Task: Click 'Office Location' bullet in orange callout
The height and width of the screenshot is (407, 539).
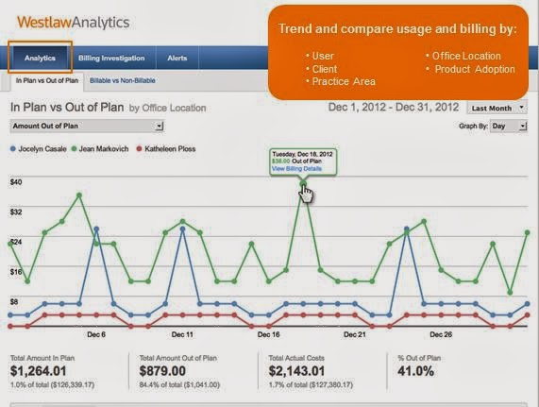Action: 466,56
